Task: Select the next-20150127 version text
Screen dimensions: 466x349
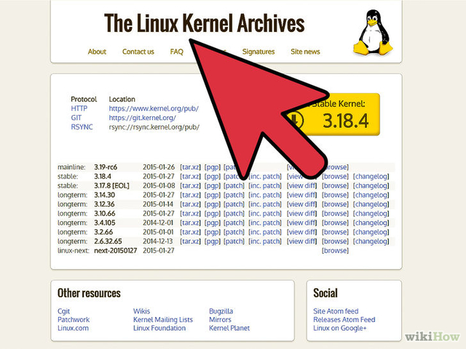Action: [x=115, y=250]
